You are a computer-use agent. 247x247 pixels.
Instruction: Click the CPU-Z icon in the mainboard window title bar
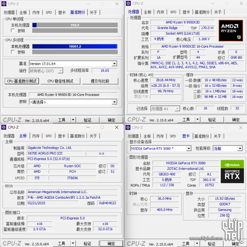click(x=4, y=127)
